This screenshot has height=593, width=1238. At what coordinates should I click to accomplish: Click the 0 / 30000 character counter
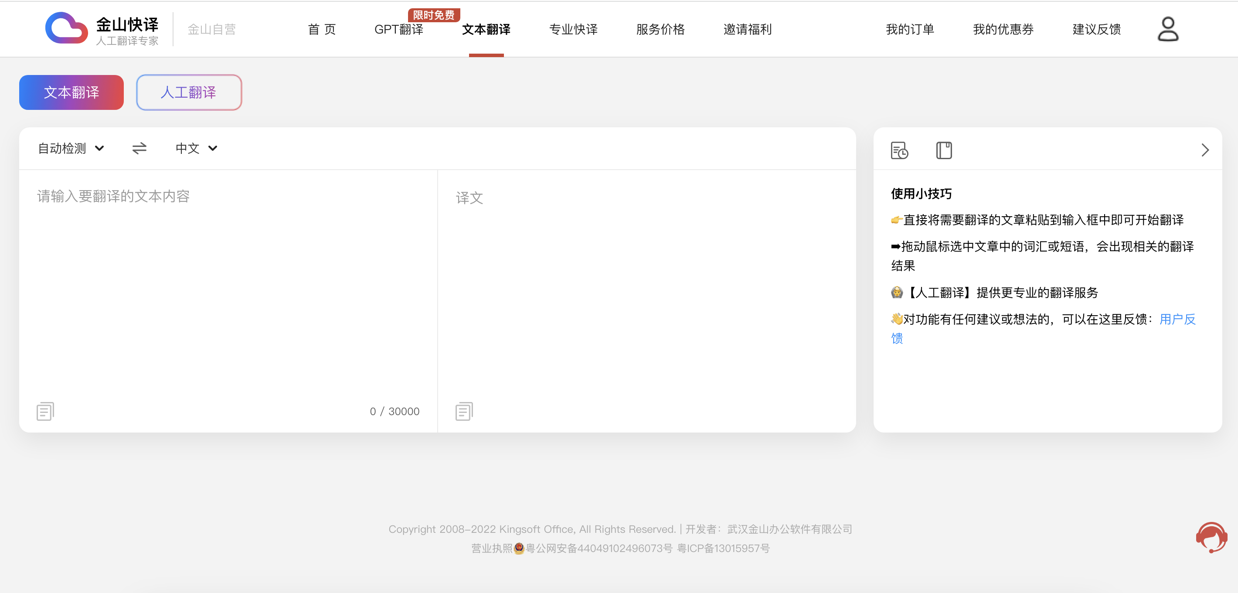tap(395, 411)
